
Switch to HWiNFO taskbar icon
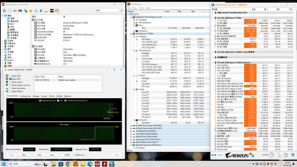coord(112,164)
